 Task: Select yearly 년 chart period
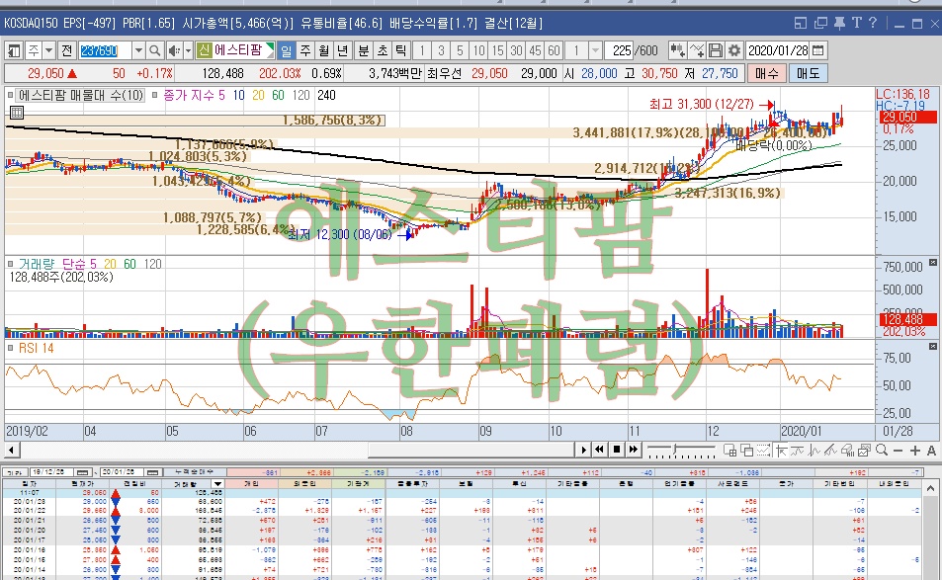(342, 50)
